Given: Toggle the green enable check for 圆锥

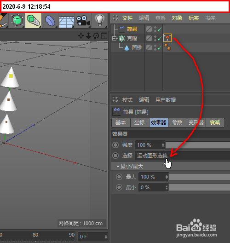Looking at the screenshot, I should pos(160,47).
